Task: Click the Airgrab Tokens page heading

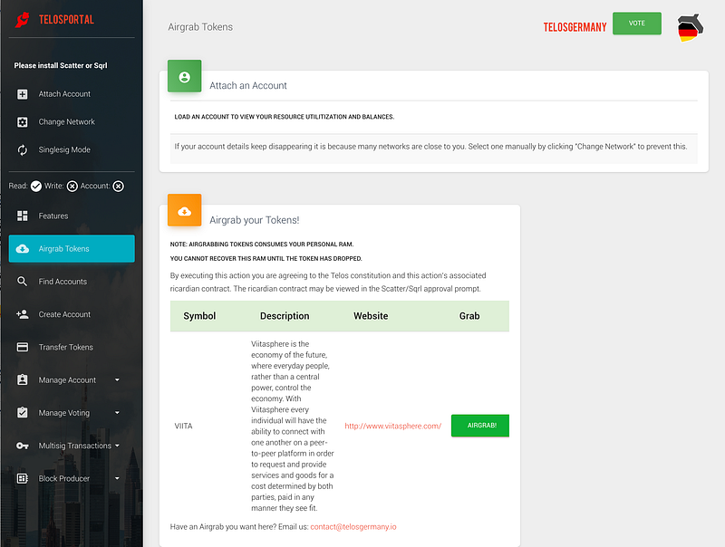Action: pos(200,27)
